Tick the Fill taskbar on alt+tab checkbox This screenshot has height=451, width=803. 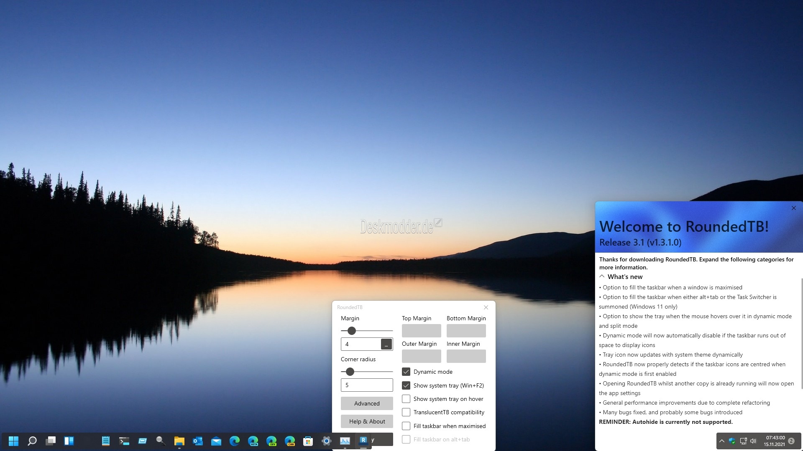point(406,439)
